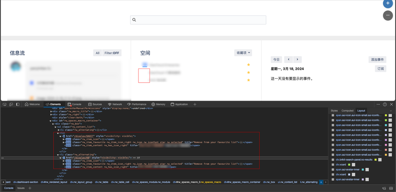Screen dimensions: 396x192
Task: Switch sidebar to the Computed tab
Action: pos(347,110)
